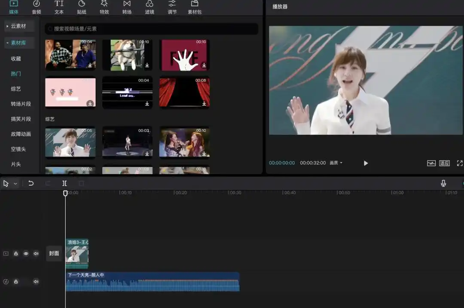Select the 热门 category in the sidebar
The image size is (464, 308).
click(x=16, y=73)
